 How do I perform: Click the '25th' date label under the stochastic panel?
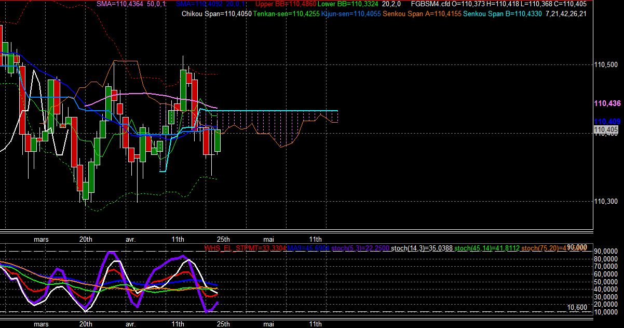click(223, 324)
